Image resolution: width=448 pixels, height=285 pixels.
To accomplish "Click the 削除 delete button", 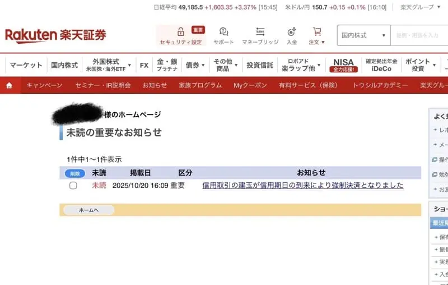I will (x=74, y=173).
